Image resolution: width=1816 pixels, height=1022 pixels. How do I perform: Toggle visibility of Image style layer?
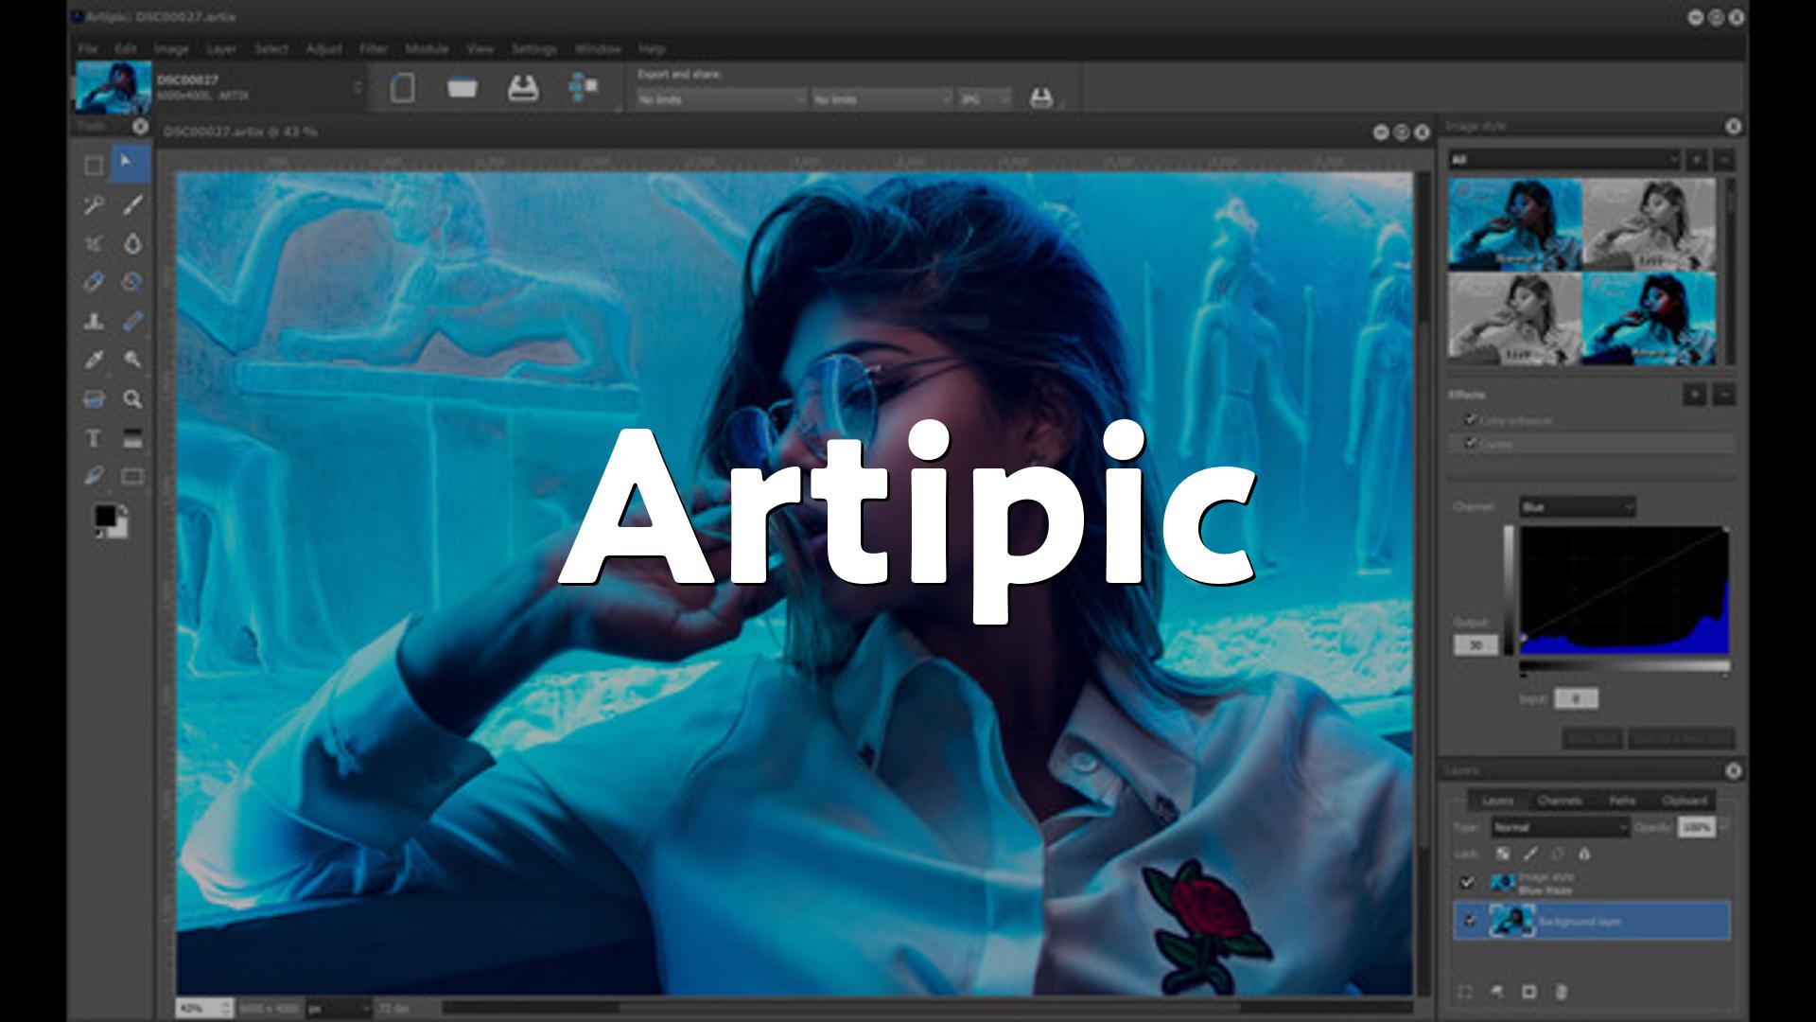(1467, 882)
